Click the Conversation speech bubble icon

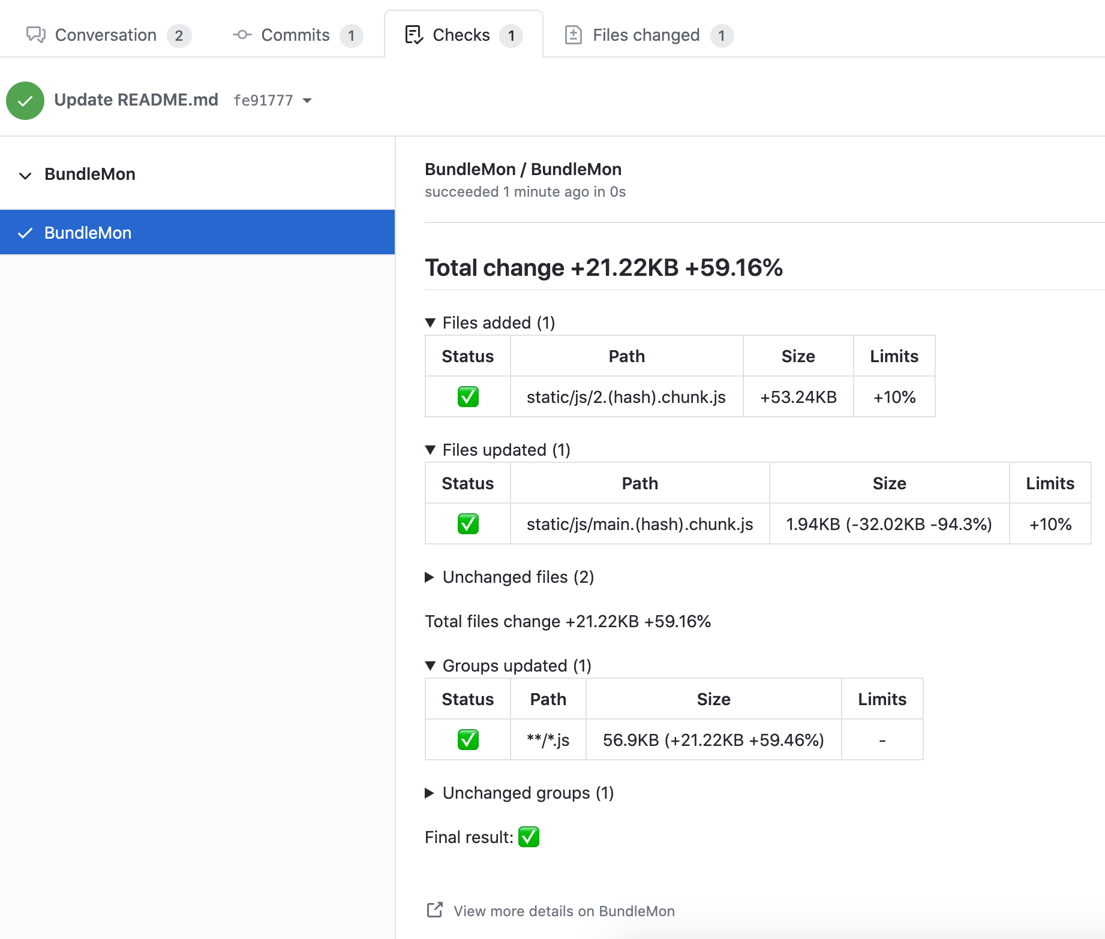coord(36,35)
